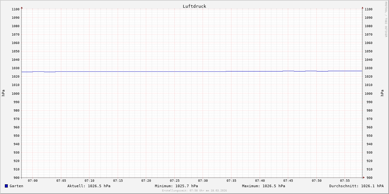Click the 07:55 time axis label

[345, 180]
